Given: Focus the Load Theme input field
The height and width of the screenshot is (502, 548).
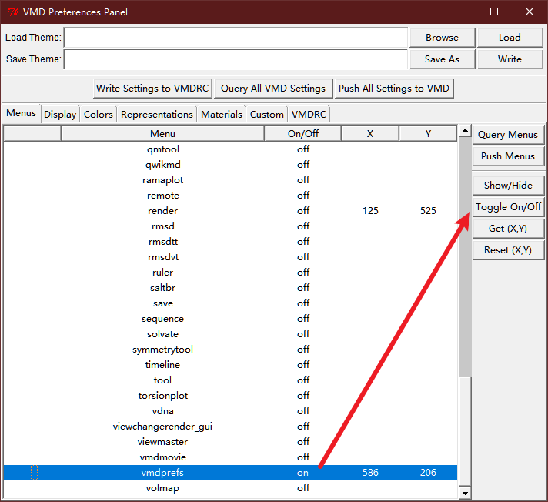Looking at the screenshot, I should [x=236, y=38].
